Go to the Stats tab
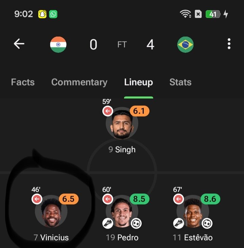 point(180,82)
